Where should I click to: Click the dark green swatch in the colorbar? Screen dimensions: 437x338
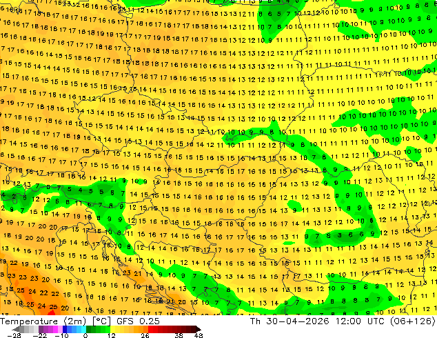pos(89,329)
